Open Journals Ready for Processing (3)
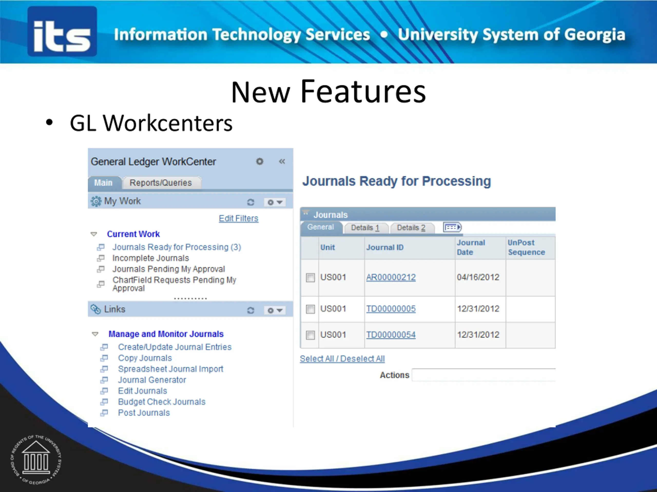Image resolution: width=657 pixels, height=492 pixels. [177, 247]
